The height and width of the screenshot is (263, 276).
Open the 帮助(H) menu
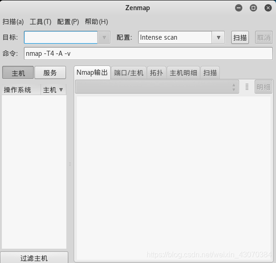click(x=96, y=22)
